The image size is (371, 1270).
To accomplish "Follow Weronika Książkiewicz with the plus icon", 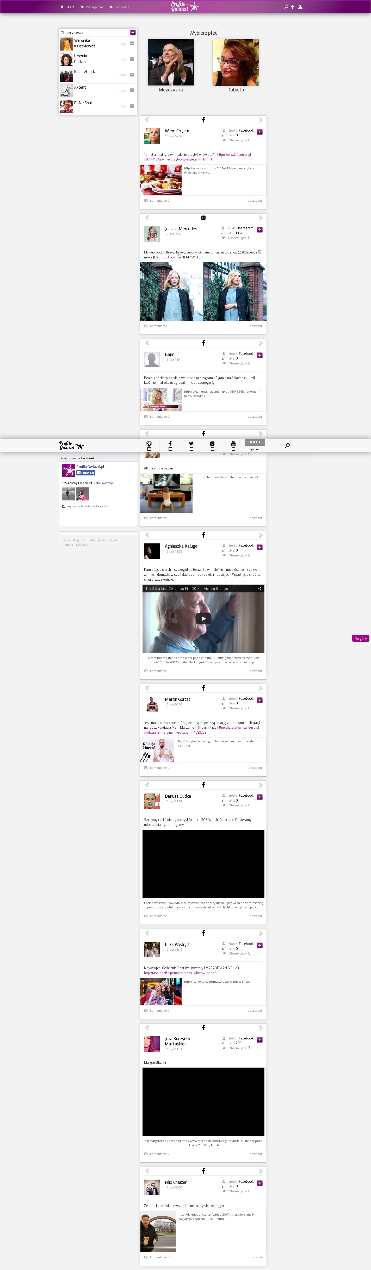I will click(132, 44).
